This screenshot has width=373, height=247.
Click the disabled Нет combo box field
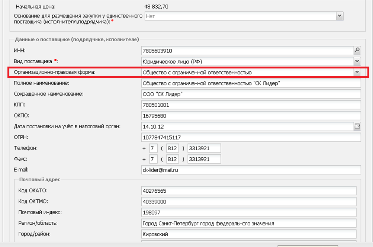pos(240,16)
